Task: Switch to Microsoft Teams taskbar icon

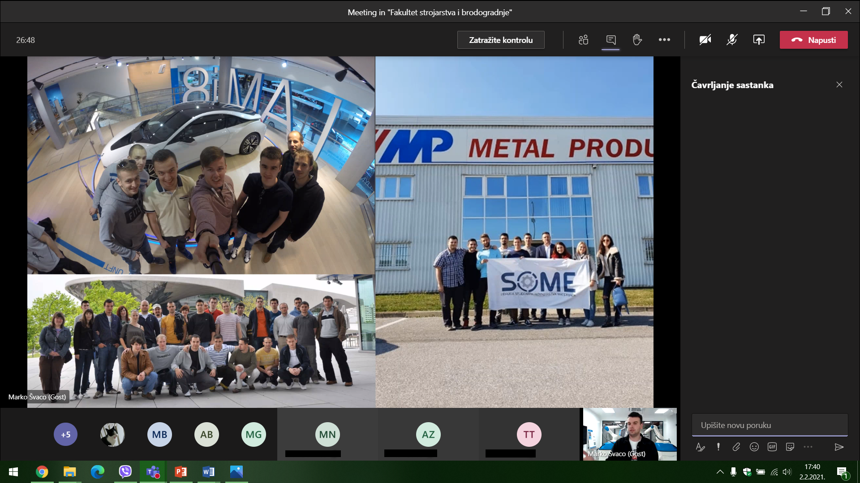Action: 153,472
